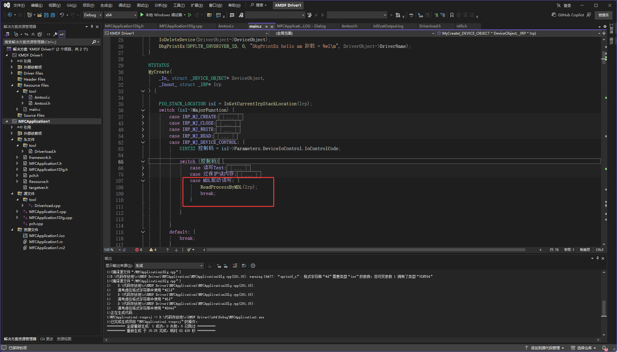This screenshot has width=617, height=352.
Task: Clear all output with the red X list icon
Action: (235, 266)
